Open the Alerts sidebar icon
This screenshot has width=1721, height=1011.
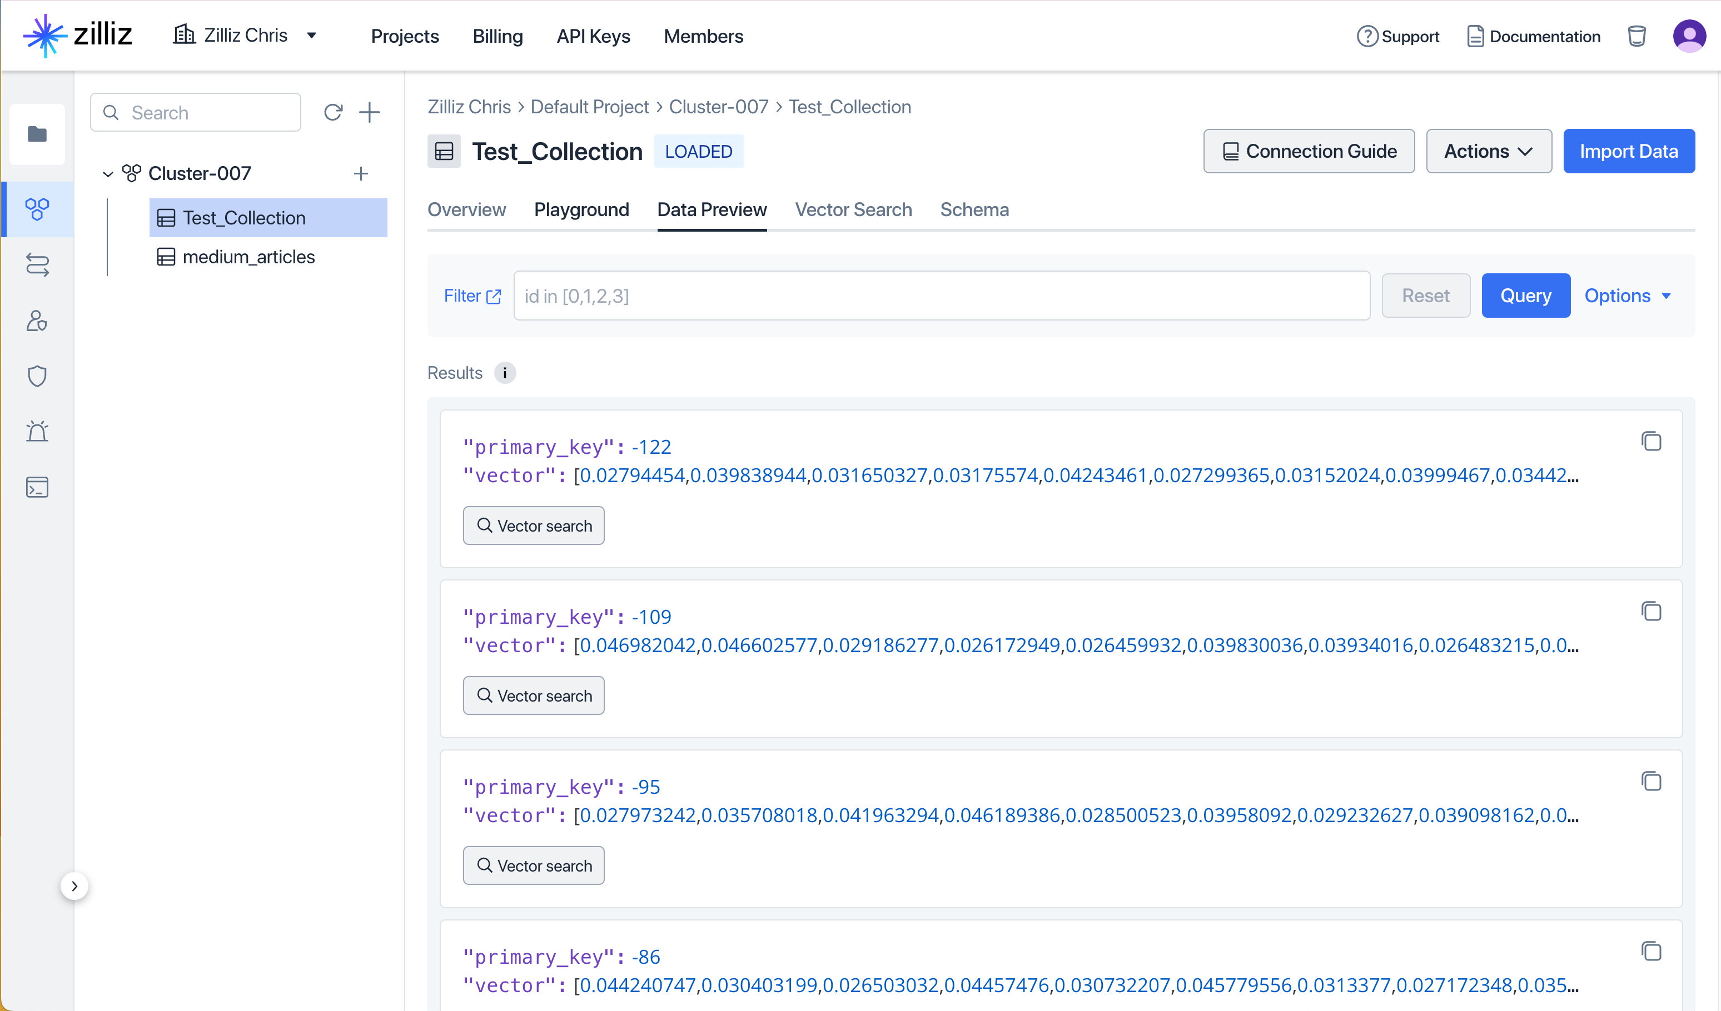37,431
